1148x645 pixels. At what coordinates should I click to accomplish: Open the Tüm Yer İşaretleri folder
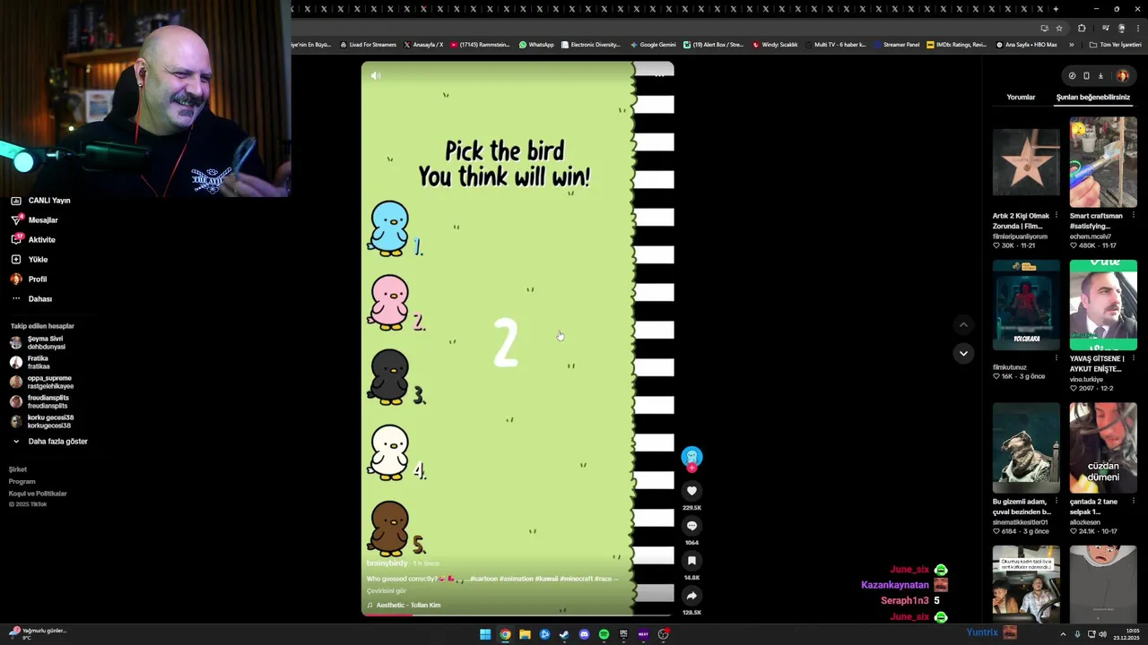(x=1115, y=45)
